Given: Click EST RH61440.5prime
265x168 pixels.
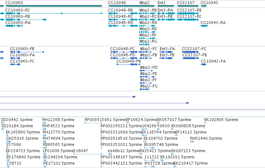Looking at the screenshot, I should 206,138.
